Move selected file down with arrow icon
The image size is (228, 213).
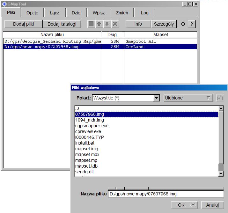(x=107, y=24)
